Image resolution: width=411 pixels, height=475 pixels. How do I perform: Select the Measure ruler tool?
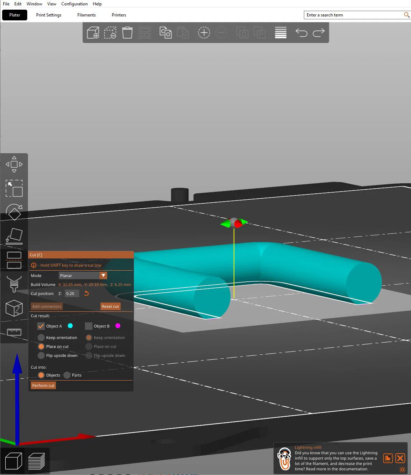(x=14, y=332)
